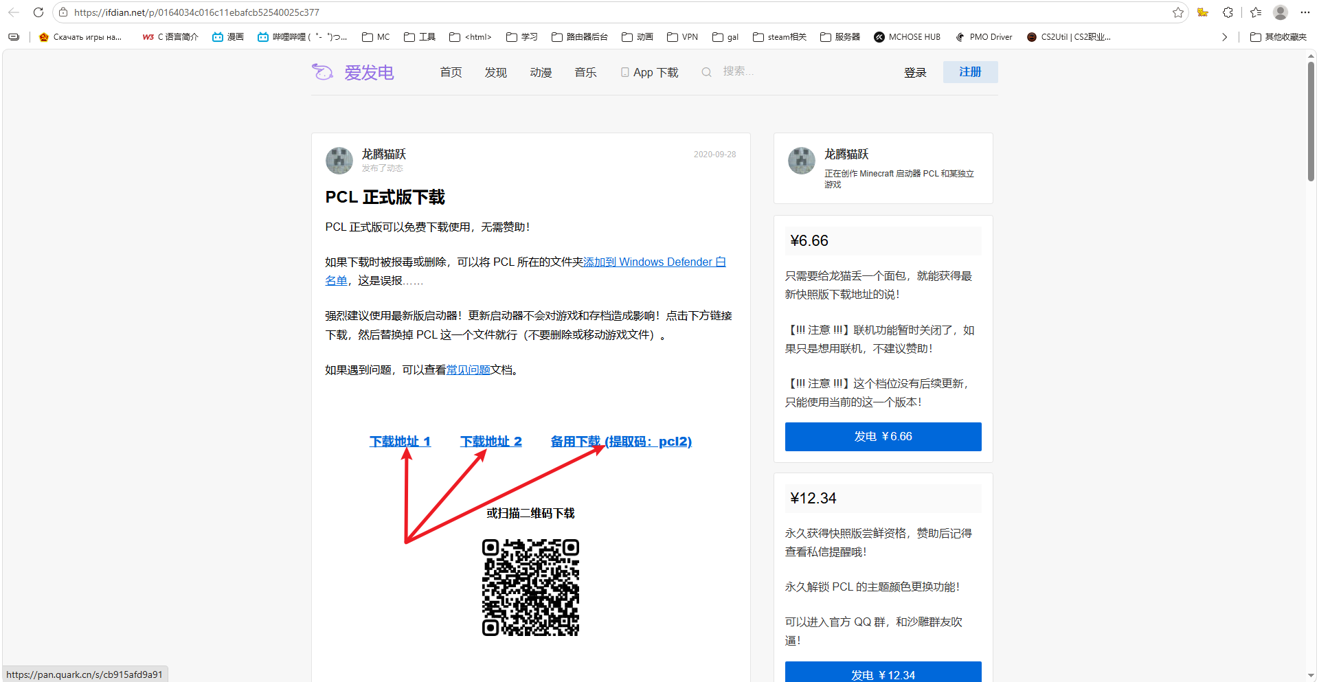This screenshot has width=1319, height=682.
Task: Open 动漫 in site navigation
Action: 541,72
